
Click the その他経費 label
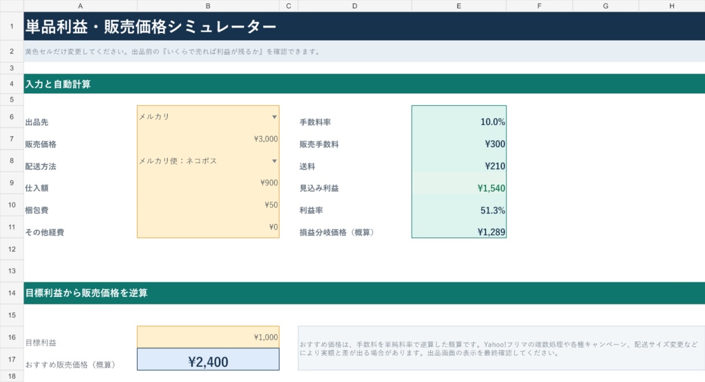coord(45,232)
